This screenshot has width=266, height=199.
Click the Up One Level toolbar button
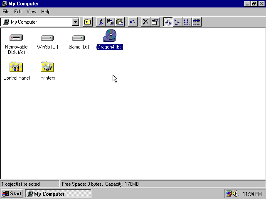click(88, 22)
